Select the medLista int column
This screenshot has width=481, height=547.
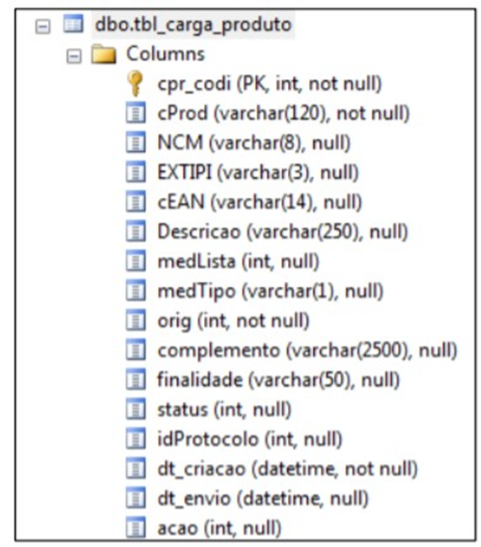pyautogui.click(x=238, y=262)
